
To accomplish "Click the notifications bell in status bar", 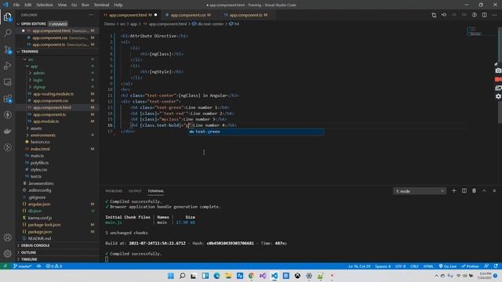I will pyautogui.click(x=496, y=266).
